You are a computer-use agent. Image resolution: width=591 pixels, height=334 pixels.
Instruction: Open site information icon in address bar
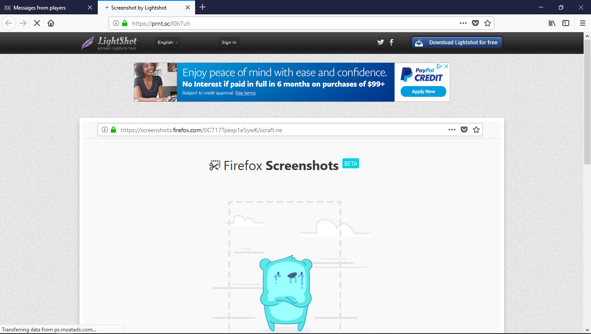coord(116,23)
